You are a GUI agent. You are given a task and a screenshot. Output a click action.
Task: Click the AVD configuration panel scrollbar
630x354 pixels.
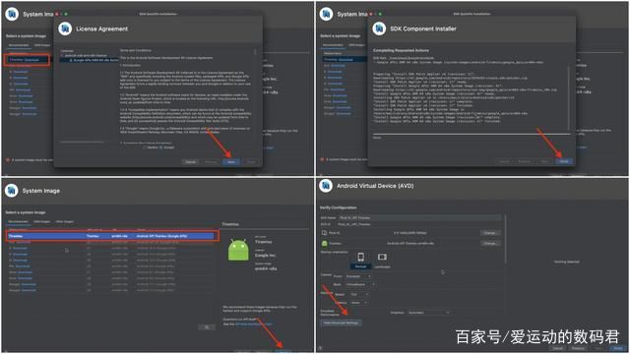505,239
